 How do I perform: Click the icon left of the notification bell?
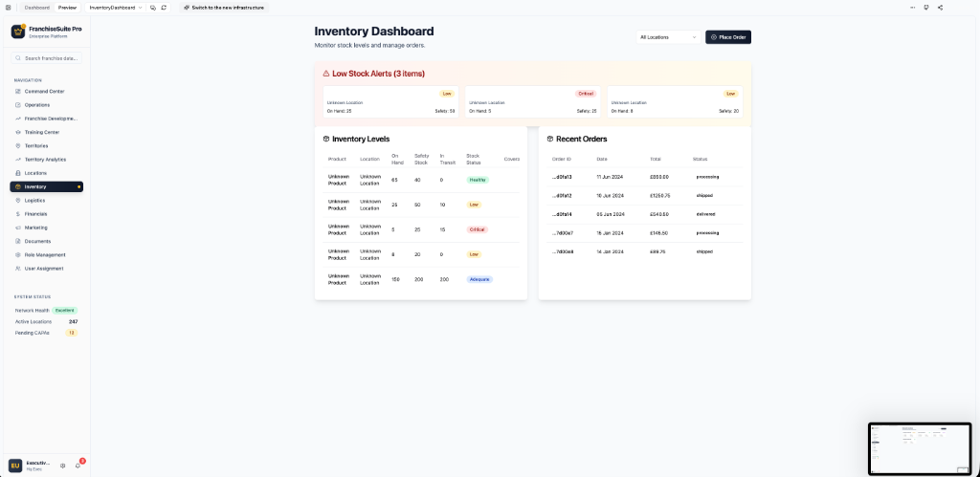(x=62, y=466)
